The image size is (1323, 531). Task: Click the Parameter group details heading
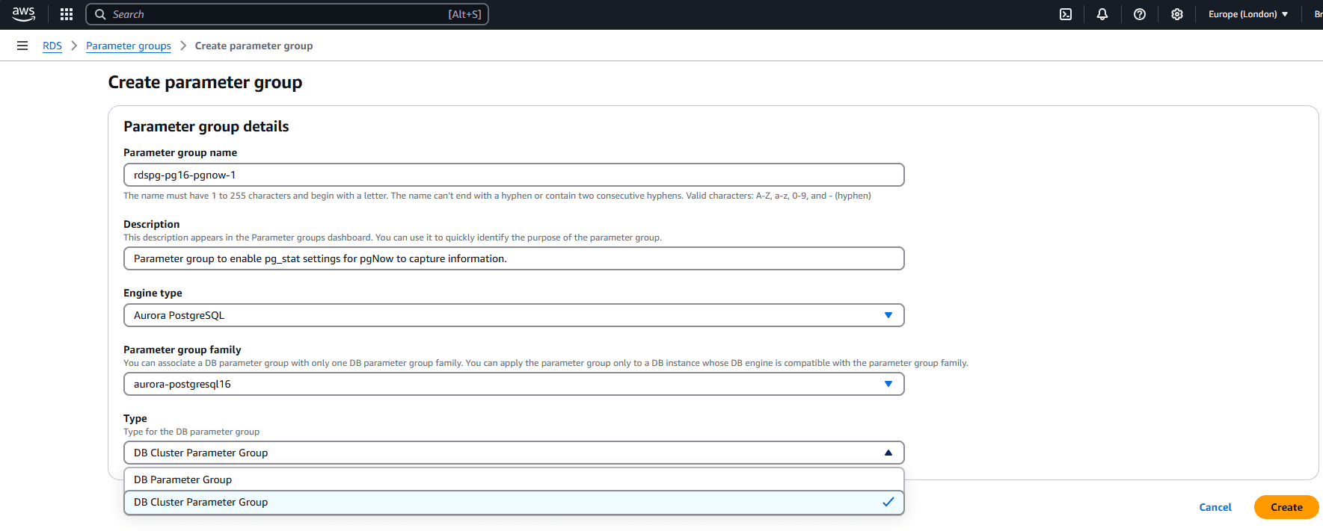[206, 126]
